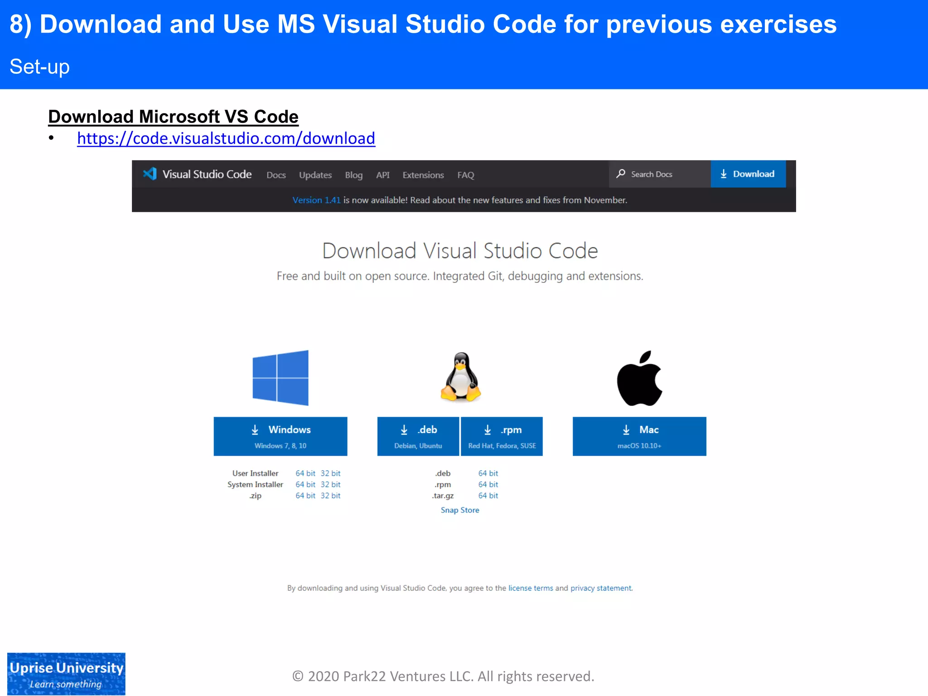The image size is (928, 696).
Task: Open the API menu item
Action: coord(382,175)
